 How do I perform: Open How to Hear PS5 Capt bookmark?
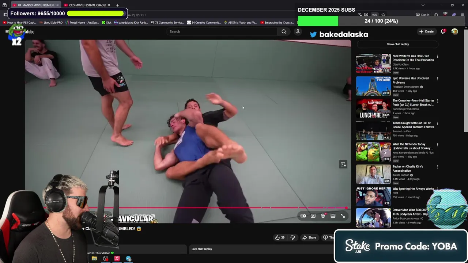click(x=20, y=22)
